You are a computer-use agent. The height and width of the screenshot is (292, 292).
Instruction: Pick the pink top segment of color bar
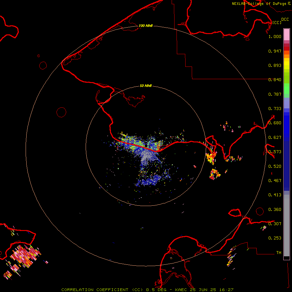pyautogui.click(x=286, y=35)
